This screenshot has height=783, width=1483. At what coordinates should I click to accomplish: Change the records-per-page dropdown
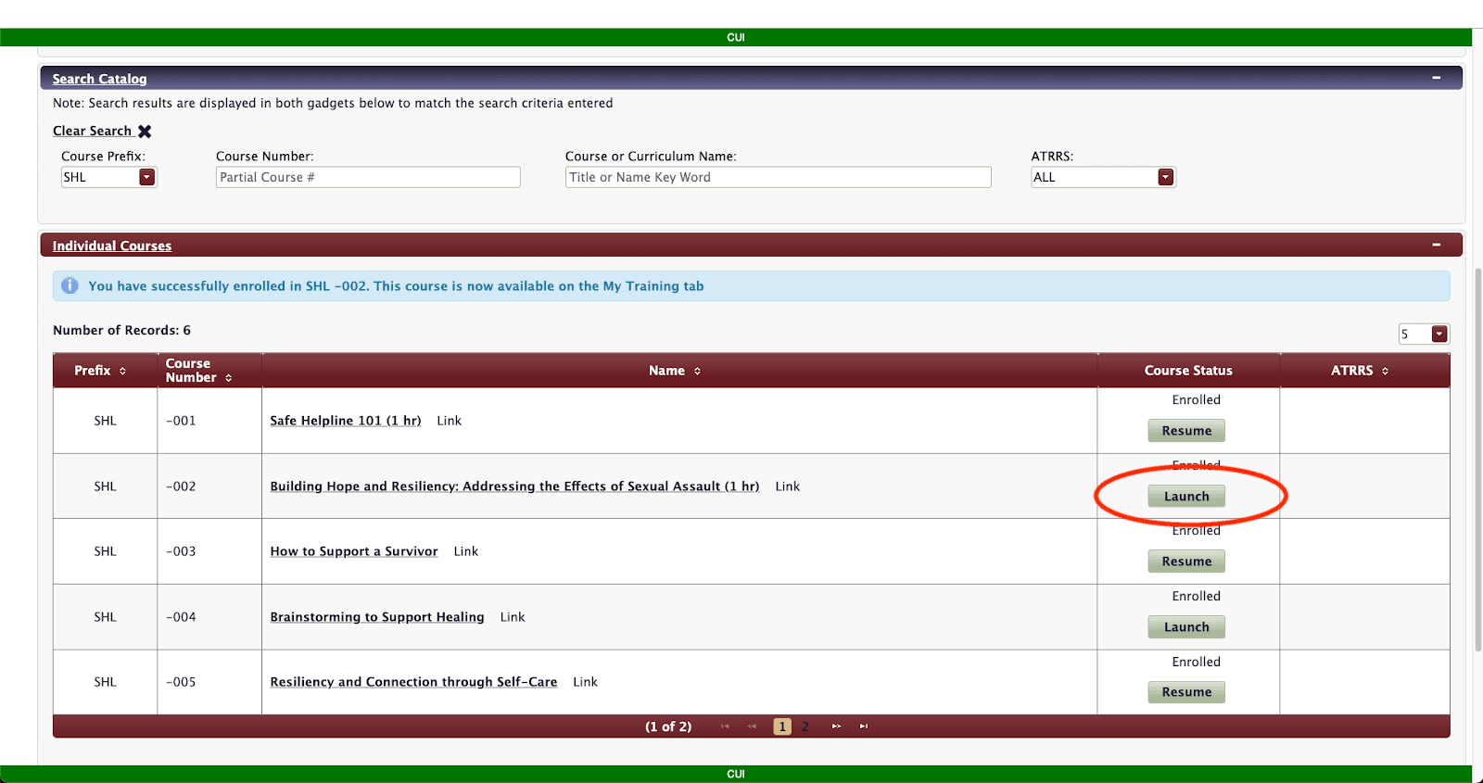tap(1439, 335)
